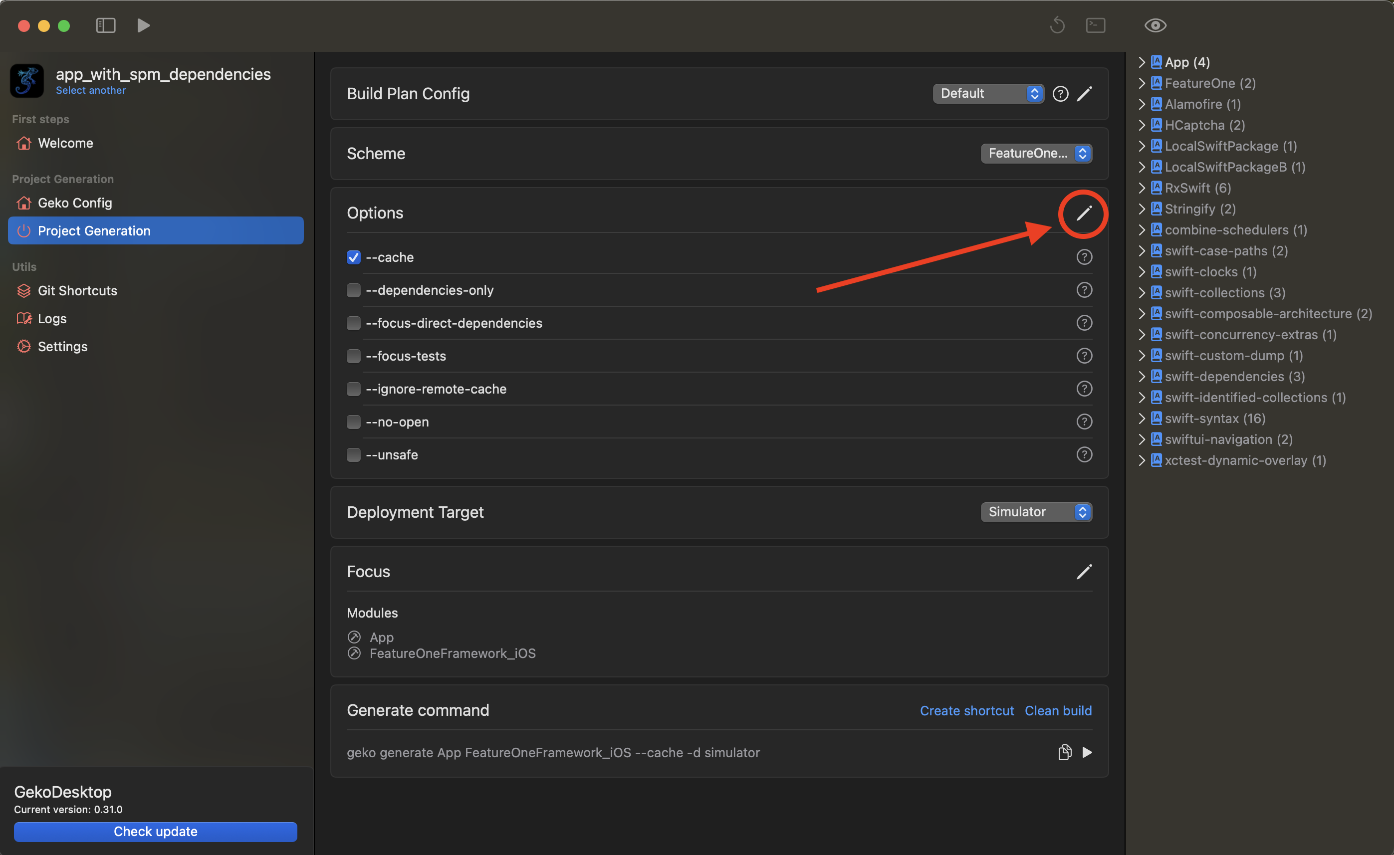Viewport: 1394px width, 855px height.
Task: Open Build Plan Config help icon
Action: (1060, 94)
